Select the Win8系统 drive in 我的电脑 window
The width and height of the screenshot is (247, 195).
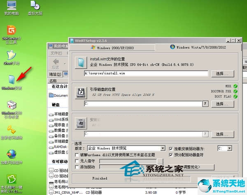(58, 120)
